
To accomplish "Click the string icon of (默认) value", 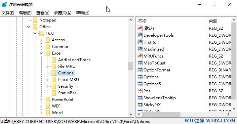I will pyautogui.click(x=140, y=28).
